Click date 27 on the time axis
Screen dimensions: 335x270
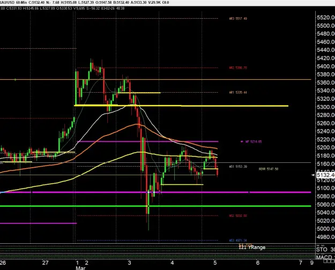[x=46, y=262]
